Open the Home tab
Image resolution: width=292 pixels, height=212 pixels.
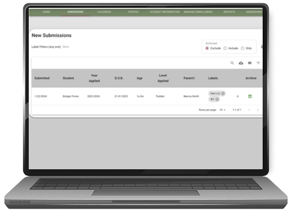(46, 12)
